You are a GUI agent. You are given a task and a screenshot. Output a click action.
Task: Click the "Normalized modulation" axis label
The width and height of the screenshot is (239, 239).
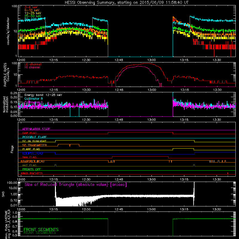[5, 104]
